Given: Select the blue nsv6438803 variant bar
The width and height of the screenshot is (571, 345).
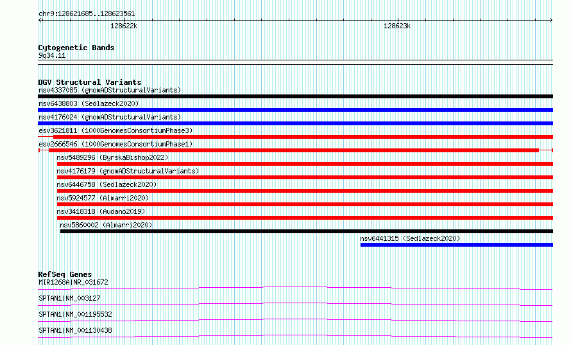Looking at the screenshot, I should (x=295, y=110).
